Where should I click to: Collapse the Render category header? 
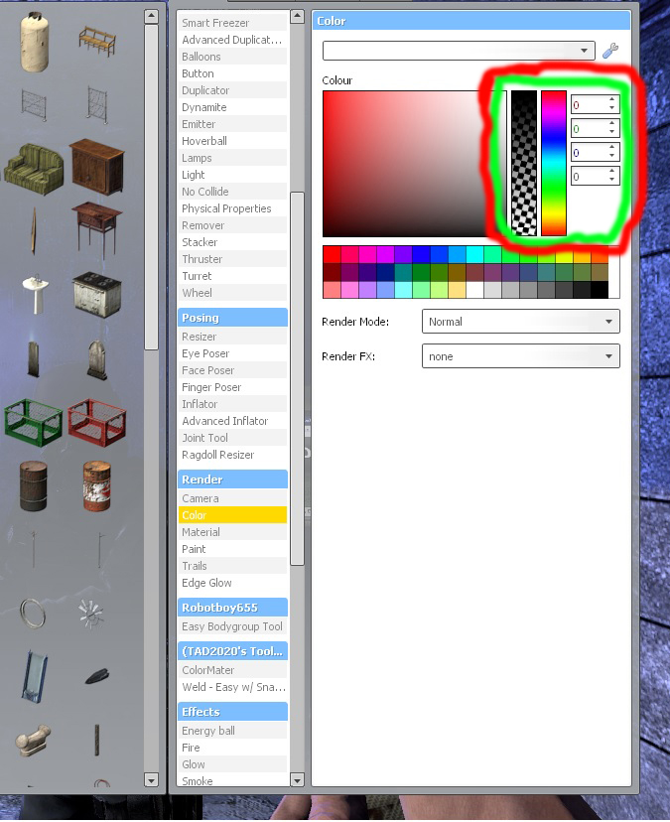pyautogui.click(x=233, y=479)
